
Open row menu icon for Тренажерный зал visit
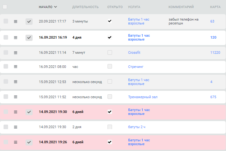(15, 97)
